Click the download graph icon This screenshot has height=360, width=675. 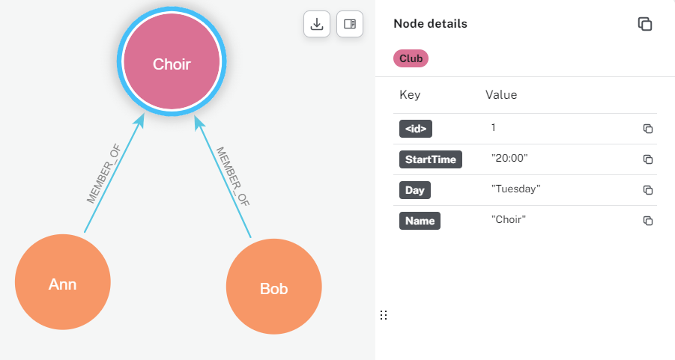pyautogui.click(x=316, y=24)
